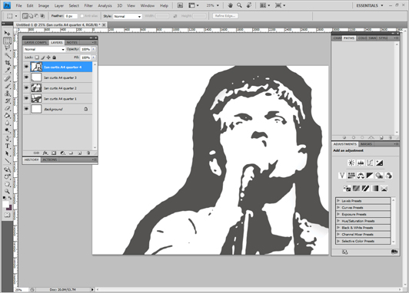Switch to the History tab
The width and height of the screenshot is (409, 293).
click(32, 160)
